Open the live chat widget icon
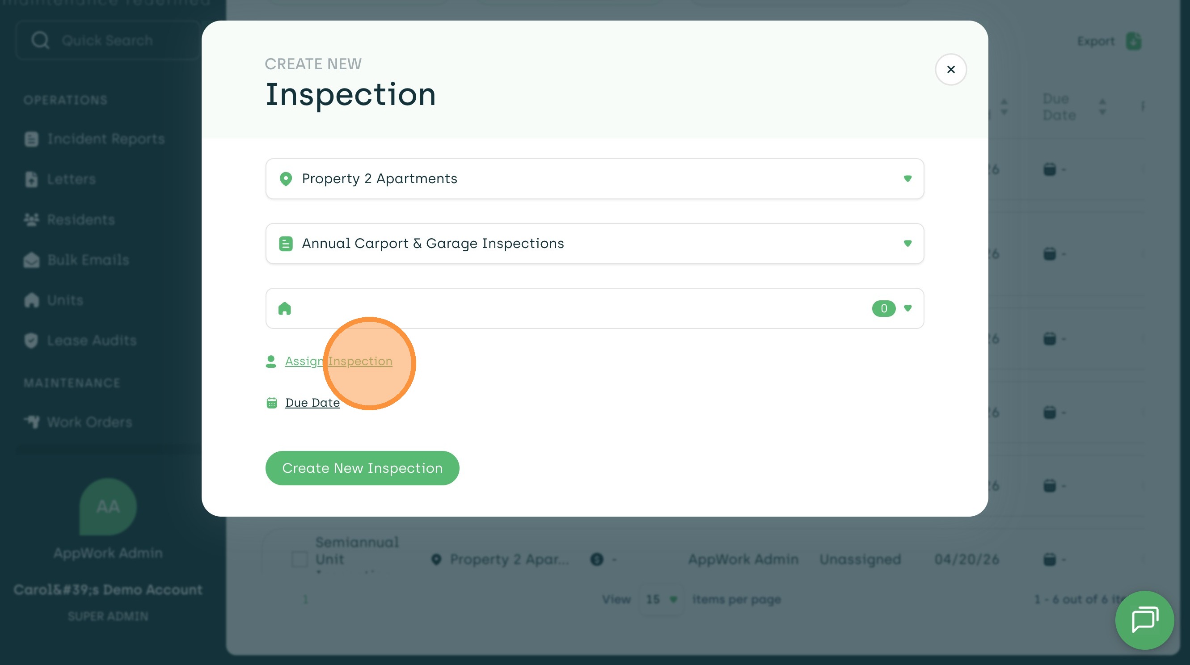1190x665 pixels. pyautogui.click(x=1144, y=620)
